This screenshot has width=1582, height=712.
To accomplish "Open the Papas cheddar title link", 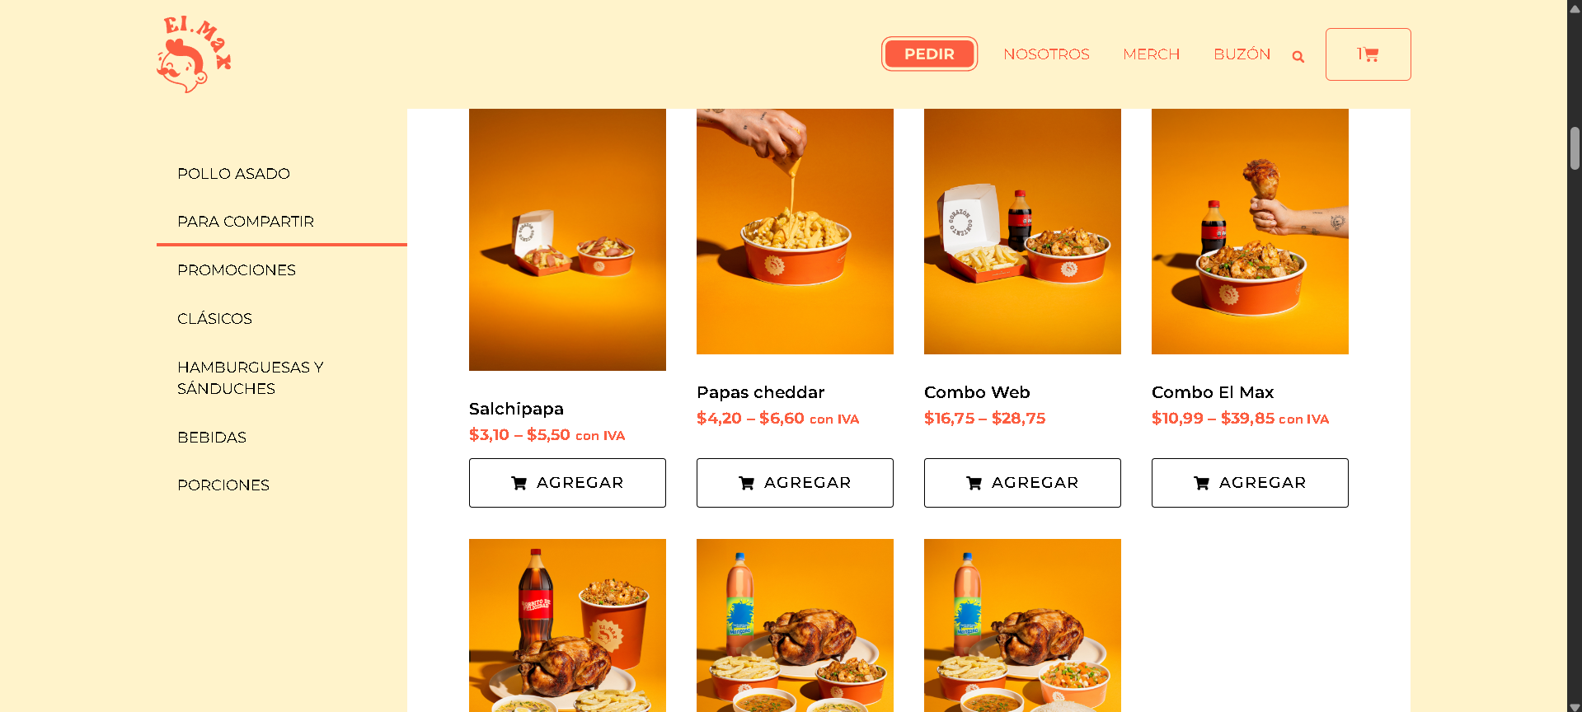I will click(x=760, y=392).
